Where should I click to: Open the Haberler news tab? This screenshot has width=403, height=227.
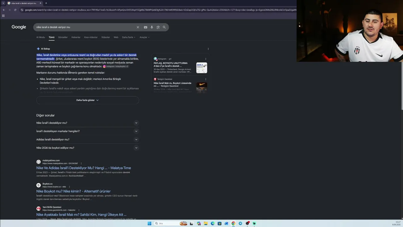[x=76, y=37]
